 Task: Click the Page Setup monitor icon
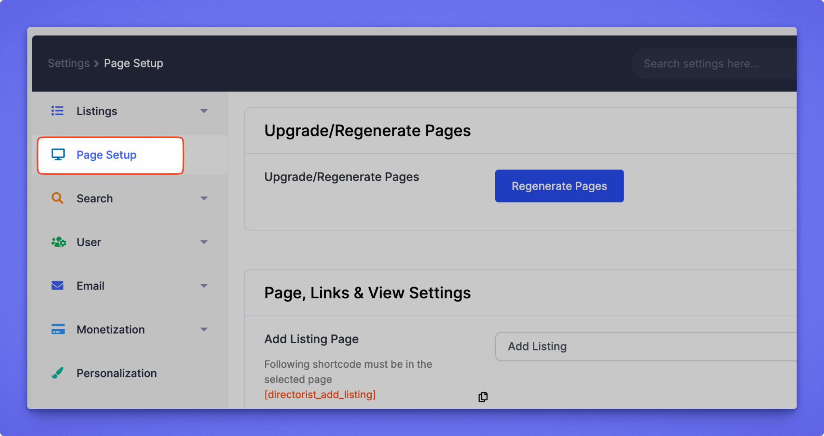(x=58, y=155)
